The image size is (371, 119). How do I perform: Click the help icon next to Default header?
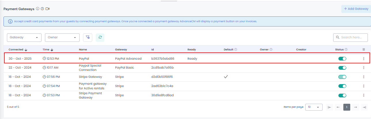tap(236, 50)
